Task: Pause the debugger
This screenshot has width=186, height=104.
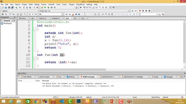Action: click(x=103, y=8)
